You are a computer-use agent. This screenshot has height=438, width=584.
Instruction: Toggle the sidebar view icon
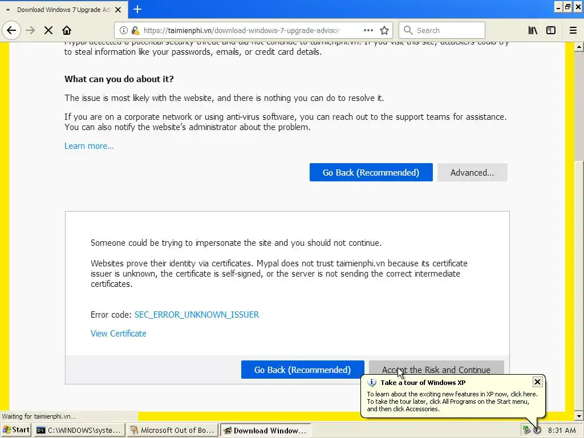click(x=551, y=30)
